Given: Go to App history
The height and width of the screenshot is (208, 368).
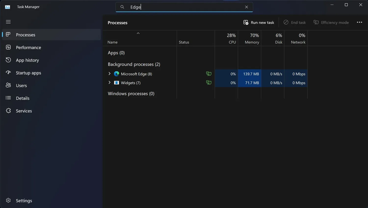Looking at the screenshot, I should [x=52, y=60].
